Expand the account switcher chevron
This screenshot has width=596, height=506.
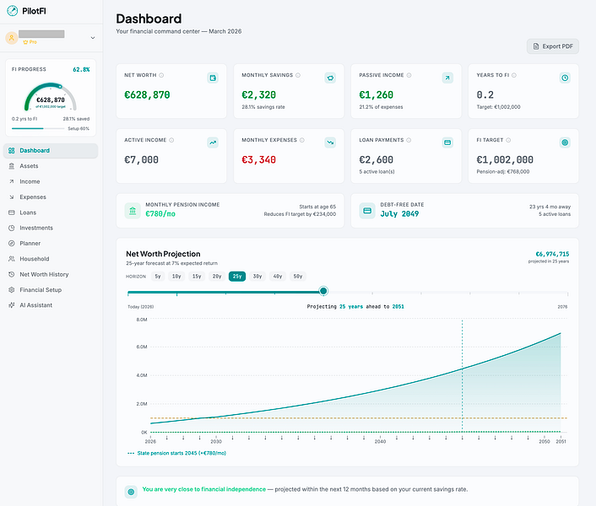(93, 38)
